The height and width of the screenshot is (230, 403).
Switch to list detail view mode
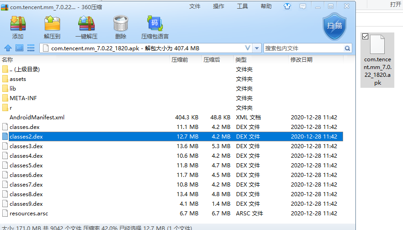click(31, 48)
